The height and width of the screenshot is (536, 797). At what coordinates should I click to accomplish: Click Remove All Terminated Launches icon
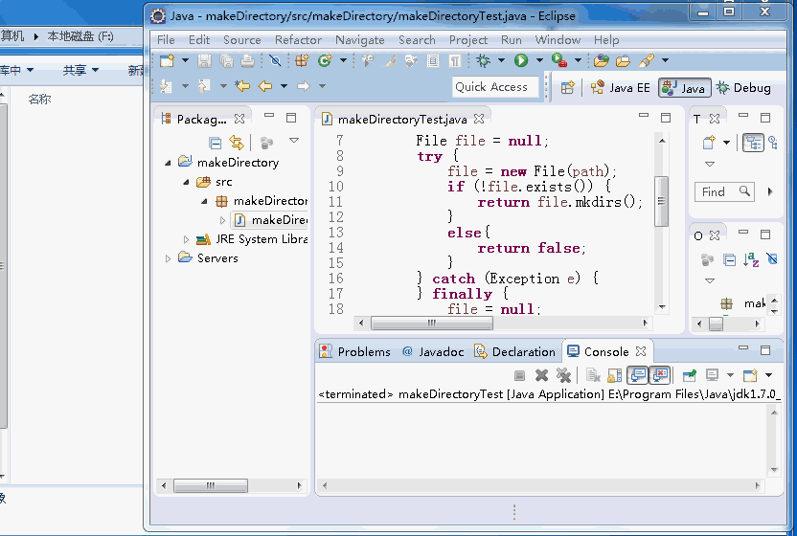click(563, 375)
